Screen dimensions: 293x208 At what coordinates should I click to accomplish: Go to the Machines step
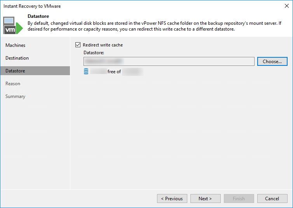(16, 45)
